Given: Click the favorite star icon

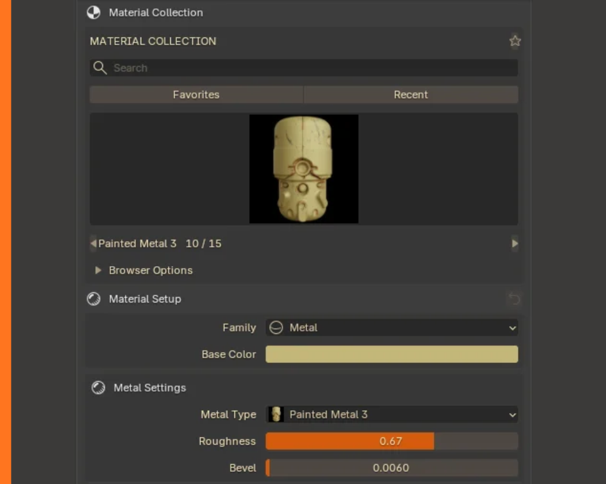Looking at the screenshot, I should coord(514,41).
